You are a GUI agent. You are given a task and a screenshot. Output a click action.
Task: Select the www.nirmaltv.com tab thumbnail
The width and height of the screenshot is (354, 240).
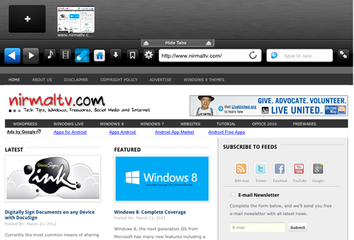click(x=76, y=20)
